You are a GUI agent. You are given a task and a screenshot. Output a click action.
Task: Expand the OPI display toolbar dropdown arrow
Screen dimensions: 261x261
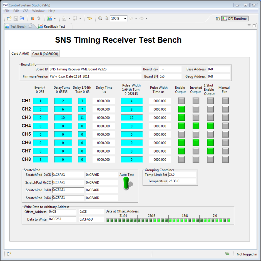55,19
